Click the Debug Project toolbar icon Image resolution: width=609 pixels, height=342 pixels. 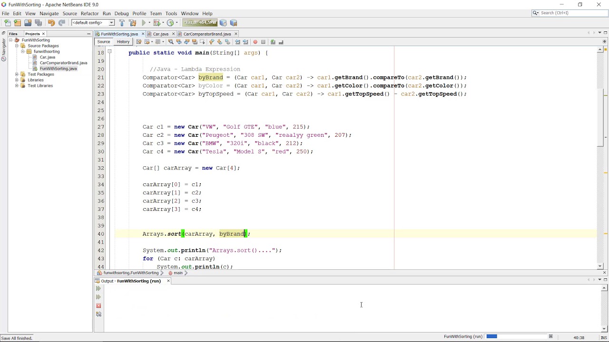pyautogui.click(x=157, y=22)
